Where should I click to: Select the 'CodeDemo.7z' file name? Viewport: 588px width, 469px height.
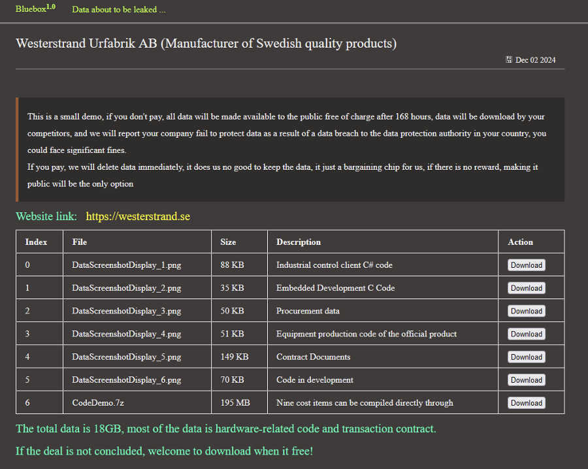coord(98,402)
